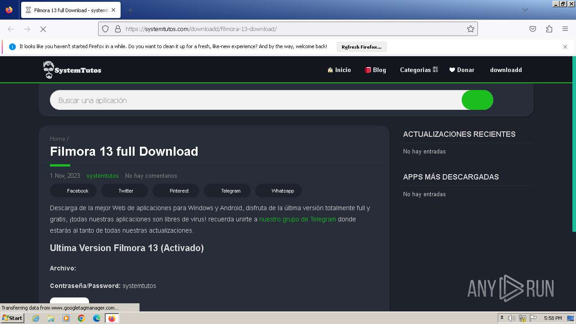Expand the Categorias menu
The image size is (576, 324).
(419, 70)
